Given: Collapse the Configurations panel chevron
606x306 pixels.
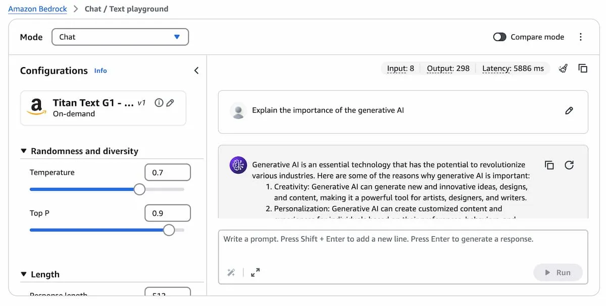Looking at the screenshot, I should [x=196, y=71].
